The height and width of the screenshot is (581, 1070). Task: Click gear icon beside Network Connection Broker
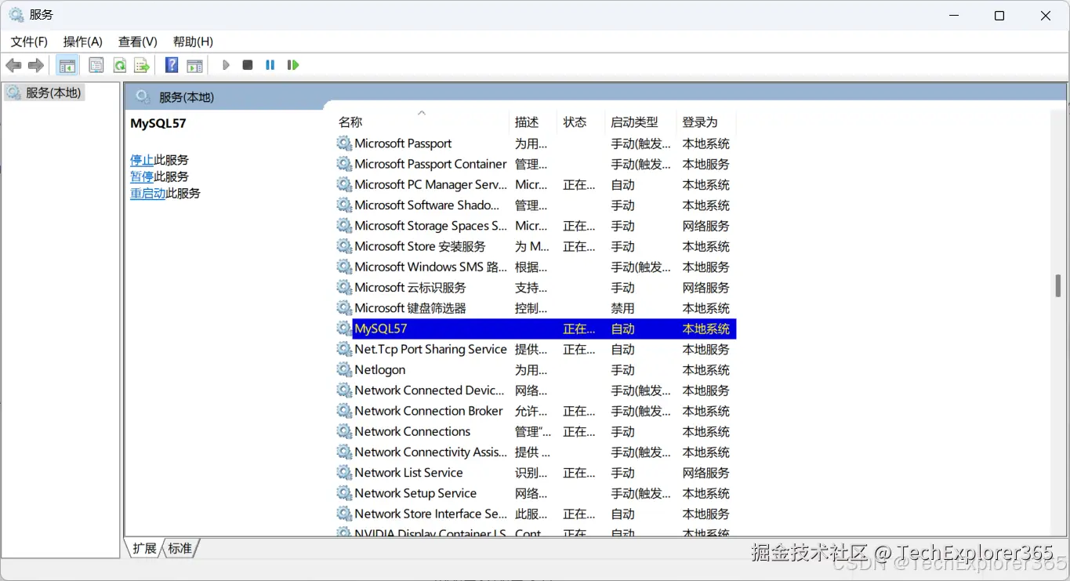pyautogui.click(x=344, y=411)
